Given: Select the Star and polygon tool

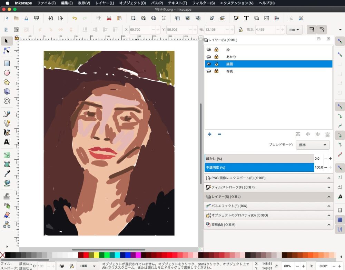Looking at the screenshot, I should (x=7, y=82).
